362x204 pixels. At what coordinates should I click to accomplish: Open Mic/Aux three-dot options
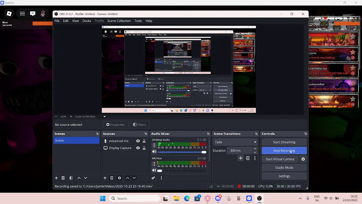point(154,164)
